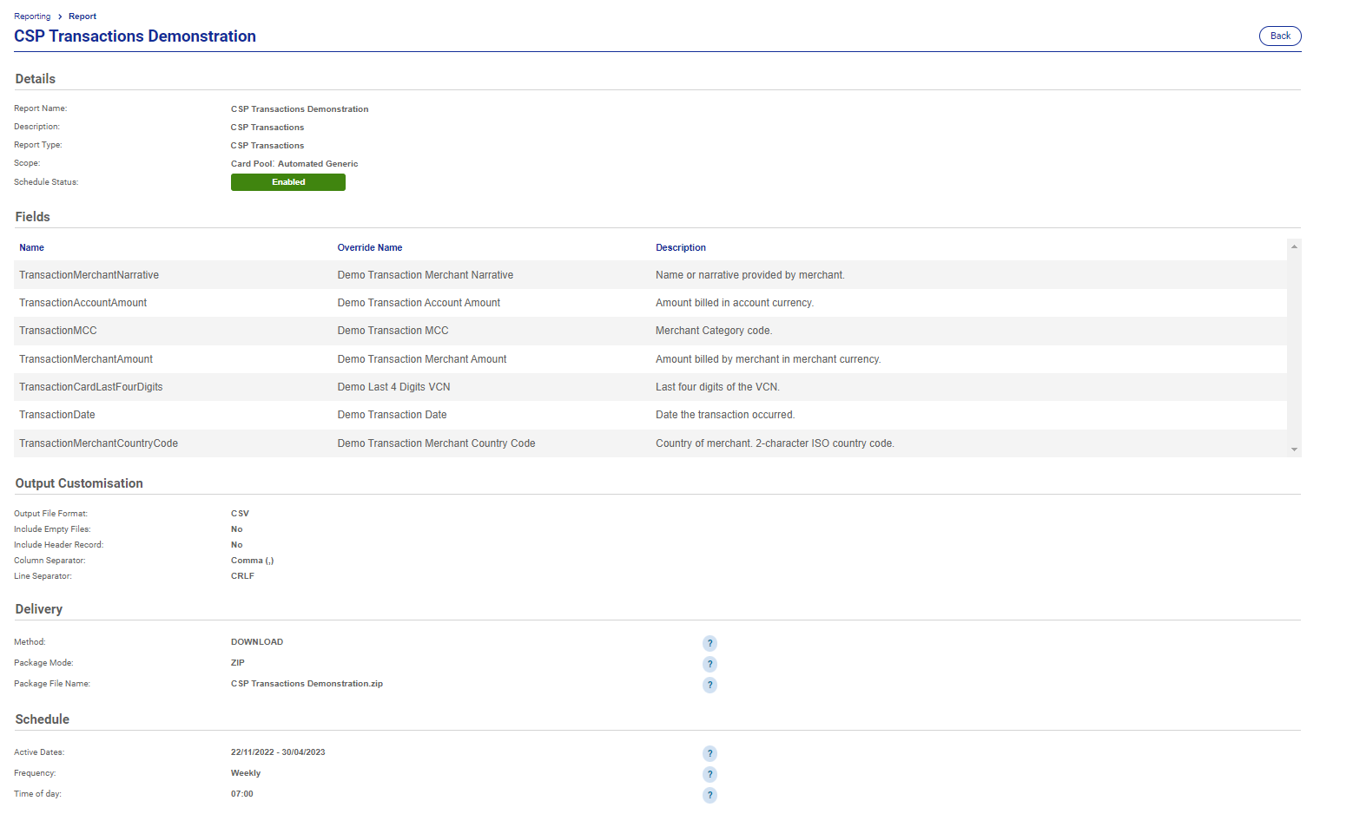Select the TransactionMerchantCountryCode field name
Viewport: 1353px width, 814px height.
click(x=98, y=443)
